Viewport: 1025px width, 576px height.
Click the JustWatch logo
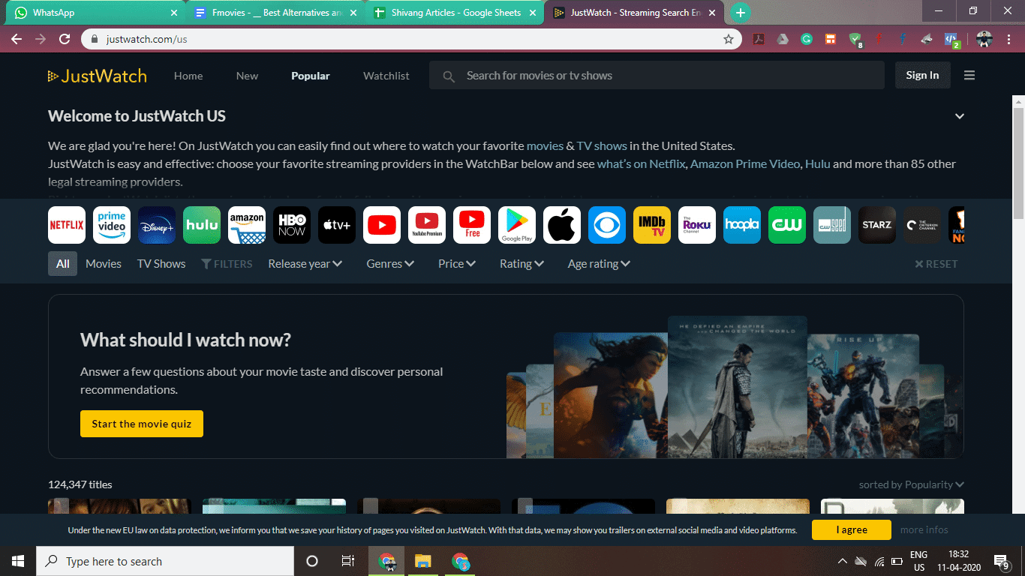coord(97,76)
